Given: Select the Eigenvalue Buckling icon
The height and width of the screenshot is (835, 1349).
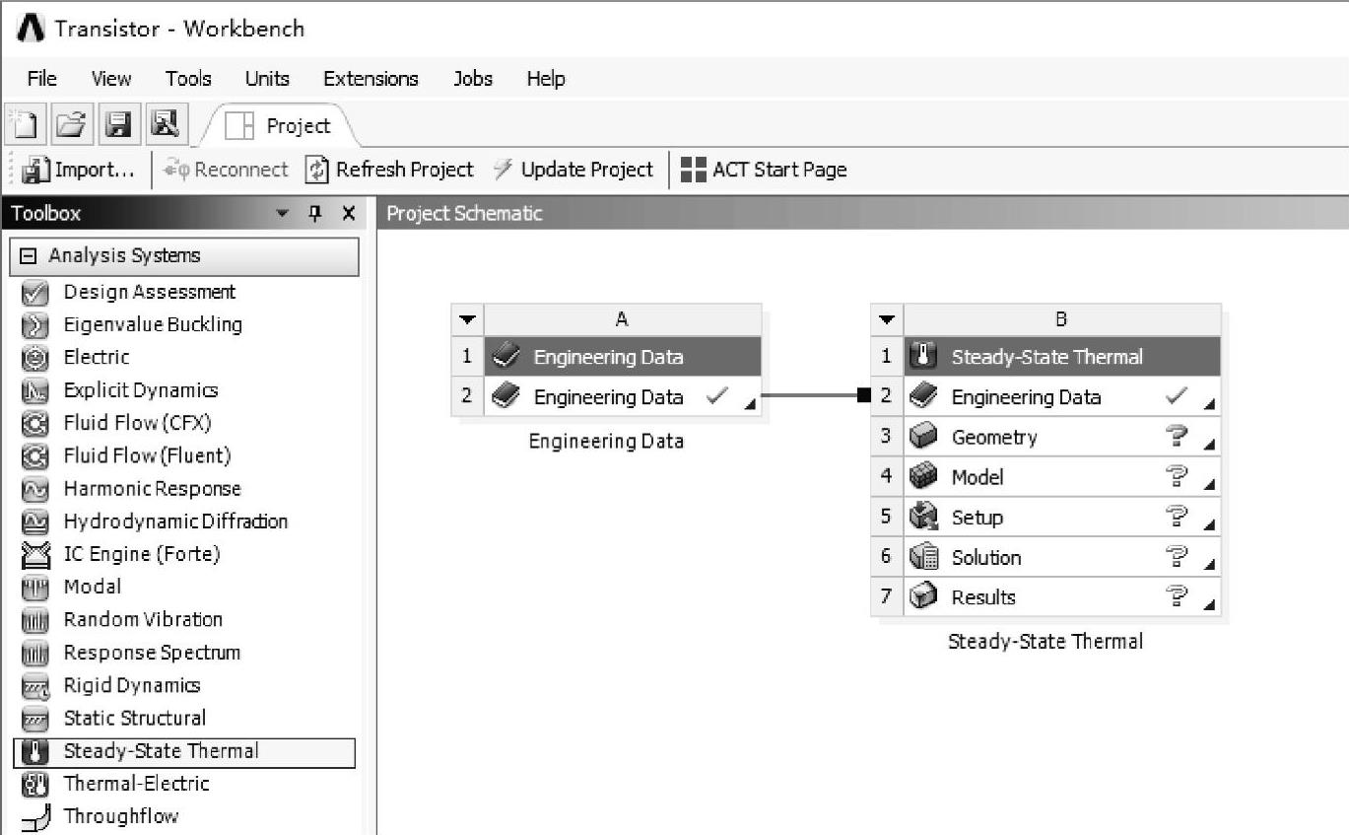Looking at the screenshot, I should pyautogui.click(x=35, y=325).
